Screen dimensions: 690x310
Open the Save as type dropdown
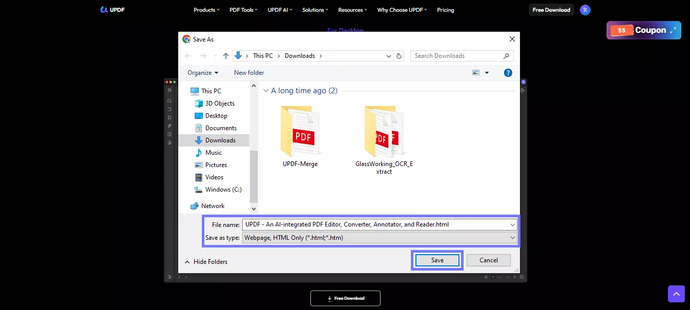(379, 237)
